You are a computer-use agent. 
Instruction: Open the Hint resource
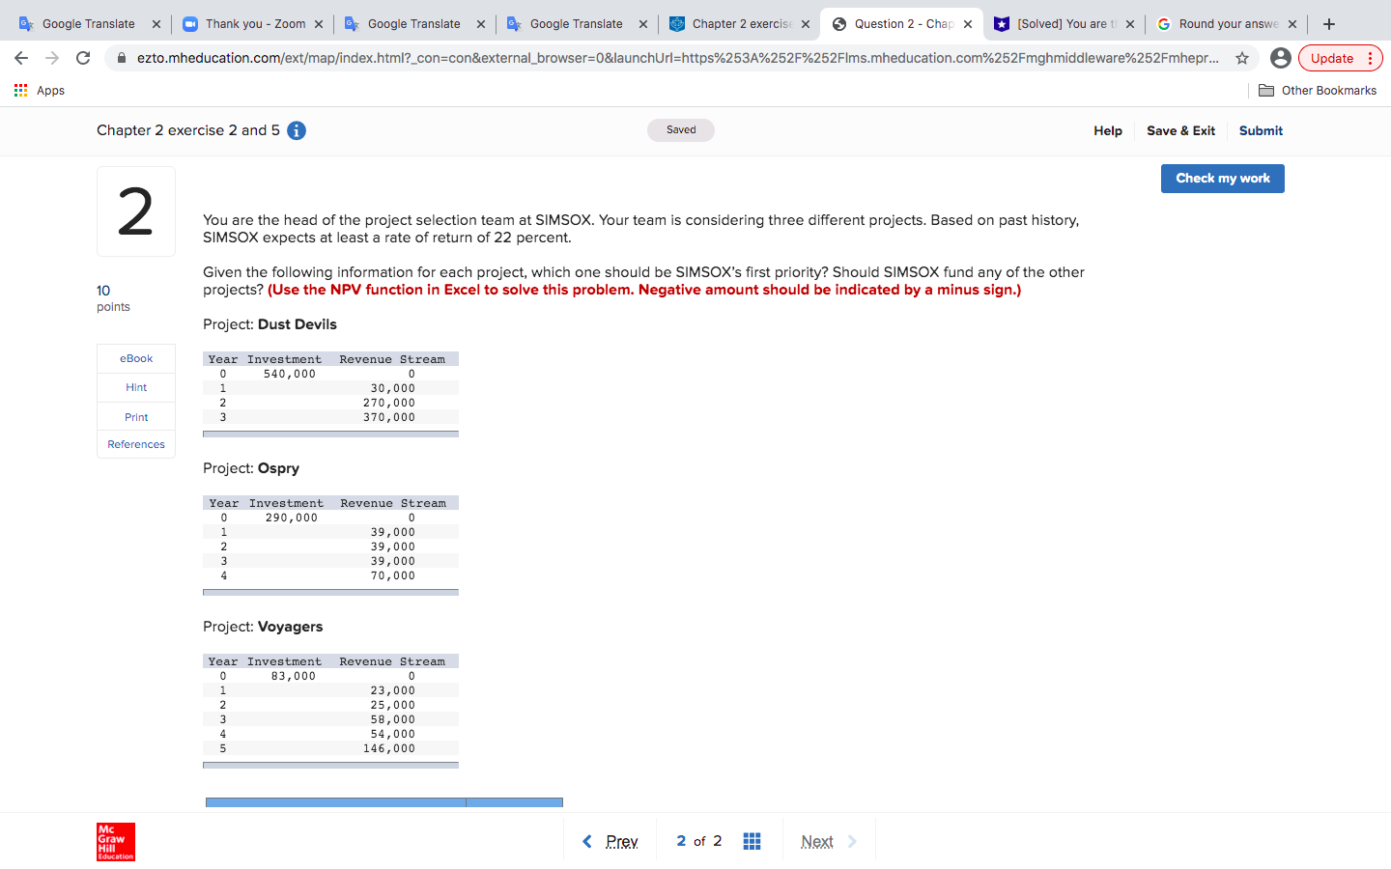[136, 387]
